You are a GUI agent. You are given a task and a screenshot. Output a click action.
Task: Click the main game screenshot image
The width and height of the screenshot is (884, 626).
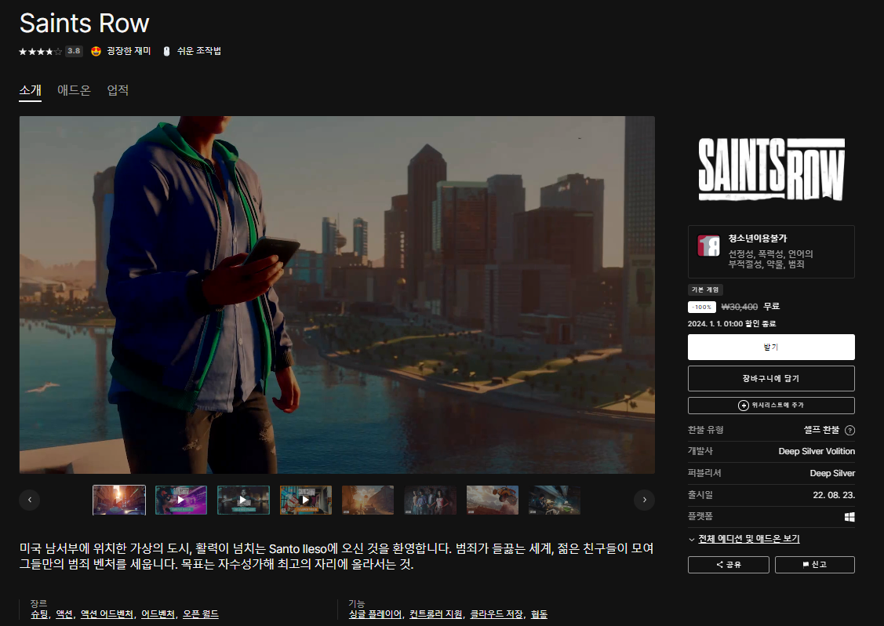pos(337,295)
